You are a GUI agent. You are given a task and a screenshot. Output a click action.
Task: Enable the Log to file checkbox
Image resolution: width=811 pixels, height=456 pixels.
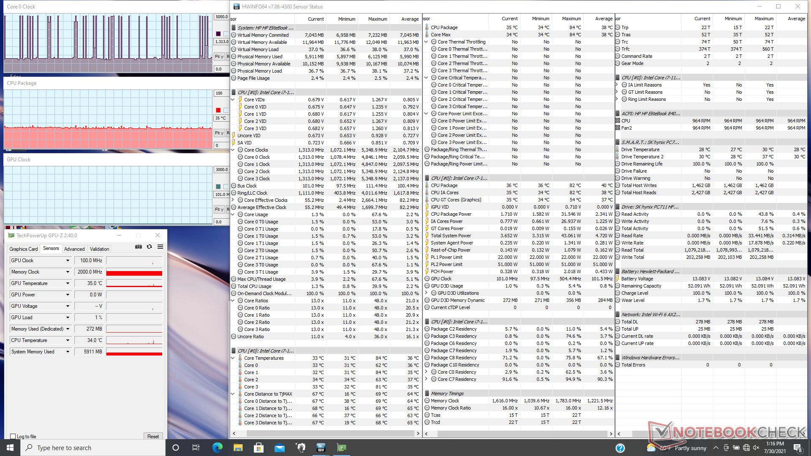(13, 437)
